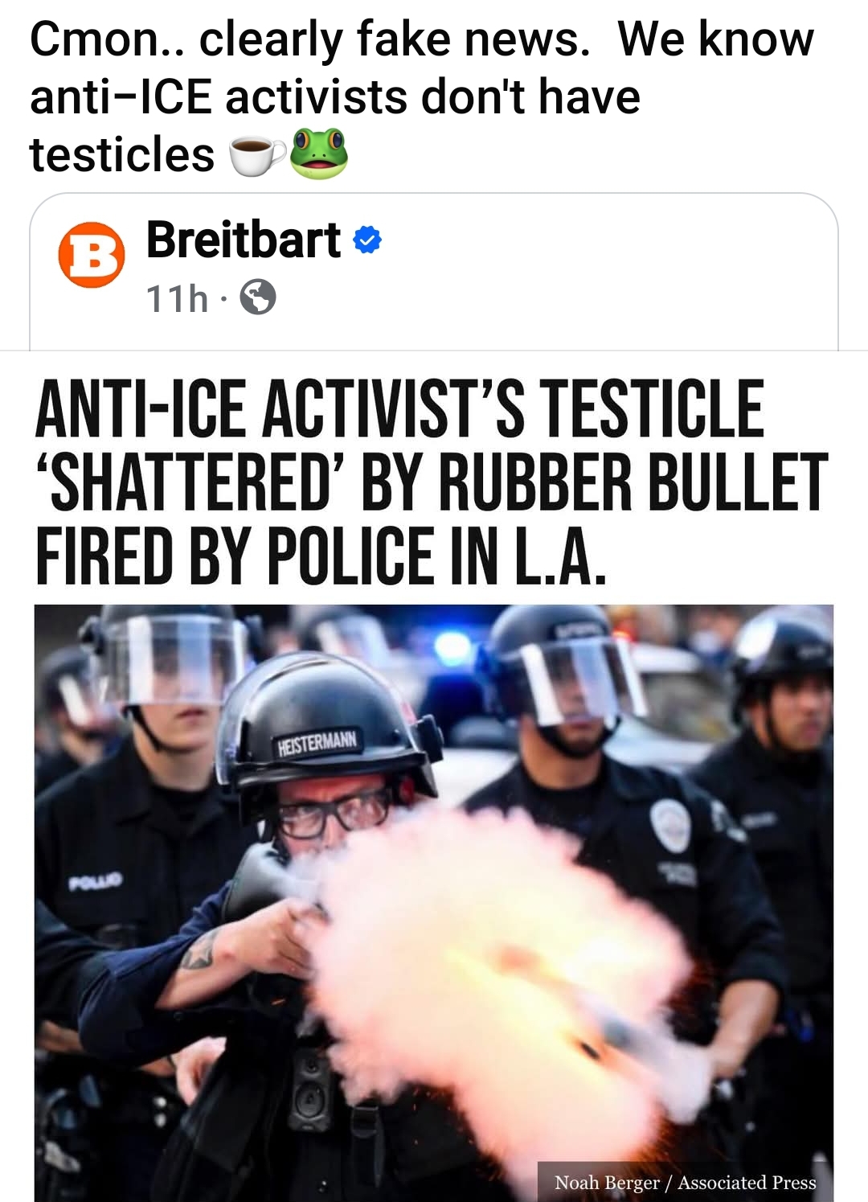Click the coffee cup emoji
Viewport: 868px width, 1202px height.
pyautogui.click(x=256, y=154)
